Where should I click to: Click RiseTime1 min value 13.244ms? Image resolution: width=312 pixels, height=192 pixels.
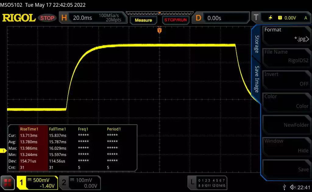(29, 155)
